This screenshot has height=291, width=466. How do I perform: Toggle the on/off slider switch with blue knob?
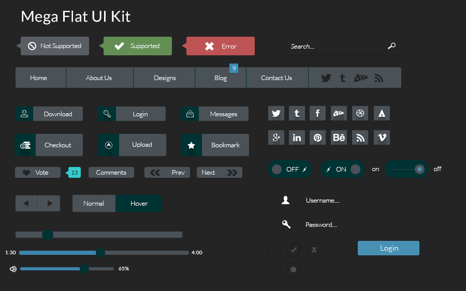point(406,170)
